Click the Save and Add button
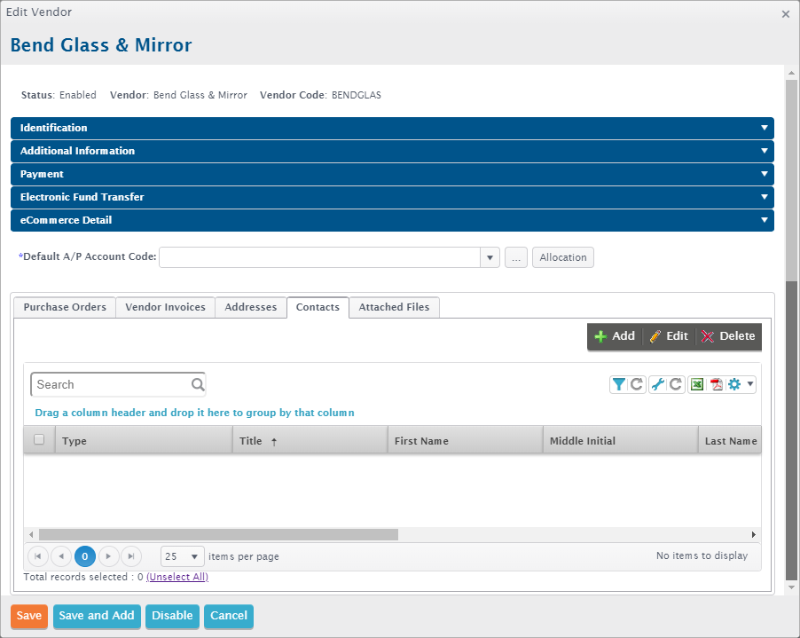Viewport: 800px width, 638px height. pos(97,616)
